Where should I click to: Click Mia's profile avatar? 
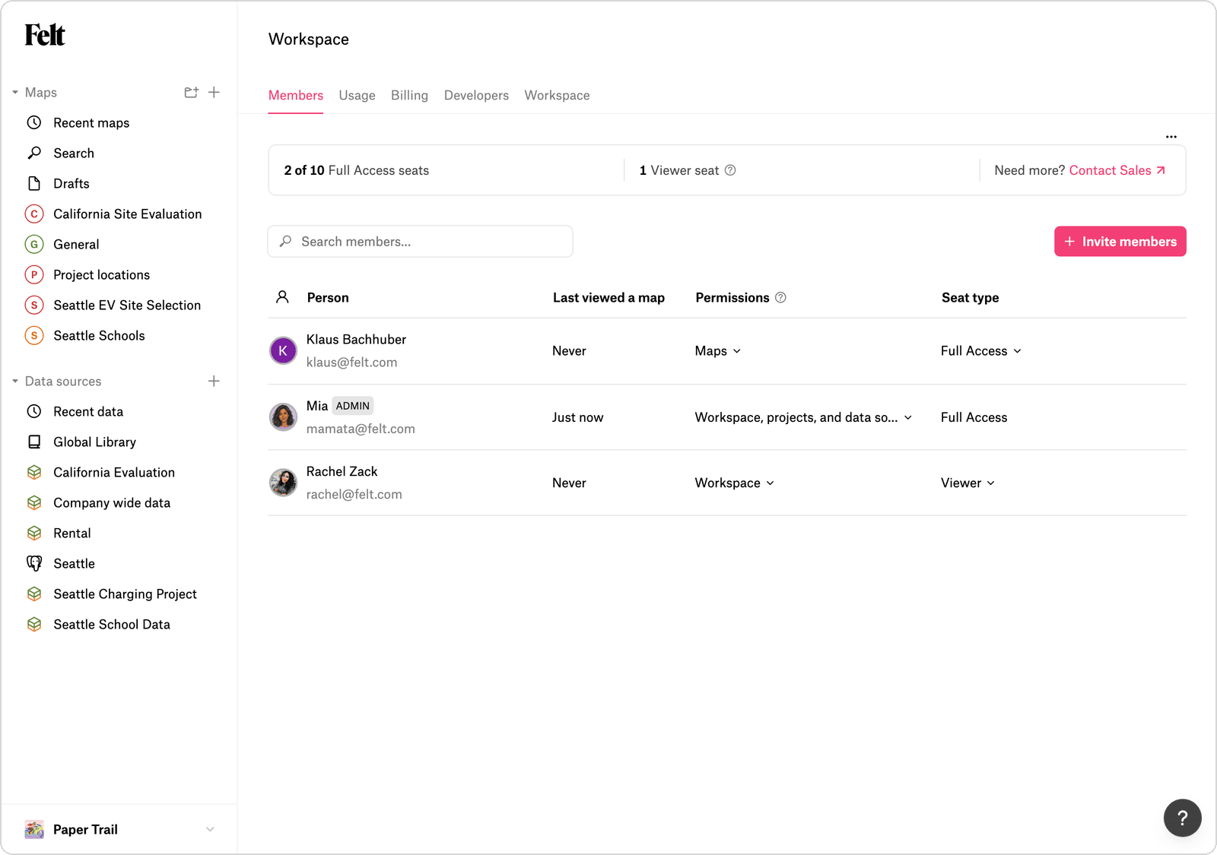coord(283,416)
